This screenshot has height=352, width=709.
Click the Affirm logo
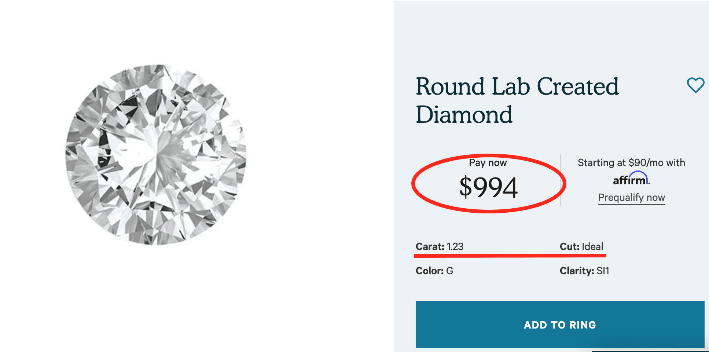(x=631, y=180)
